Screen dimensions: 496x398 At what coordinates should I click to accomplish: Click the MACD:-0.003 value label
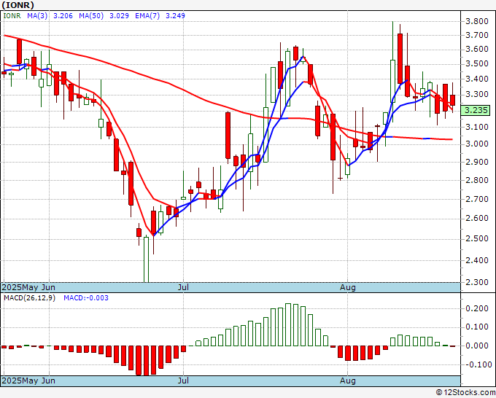(x=86, y=298)
